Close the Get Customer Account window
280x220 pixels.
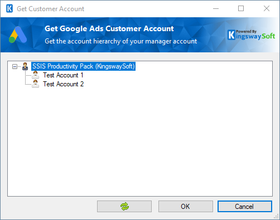(x=267, y=8)
